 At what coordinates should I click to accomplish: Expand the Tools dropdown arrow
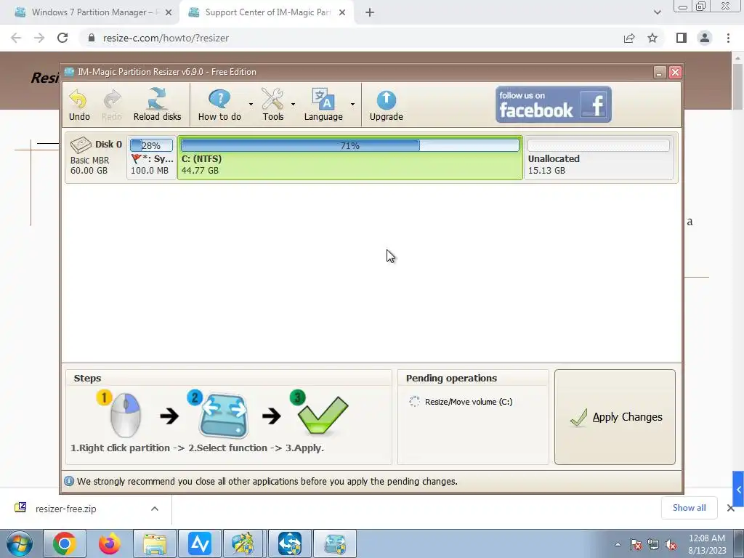(293, 105)
